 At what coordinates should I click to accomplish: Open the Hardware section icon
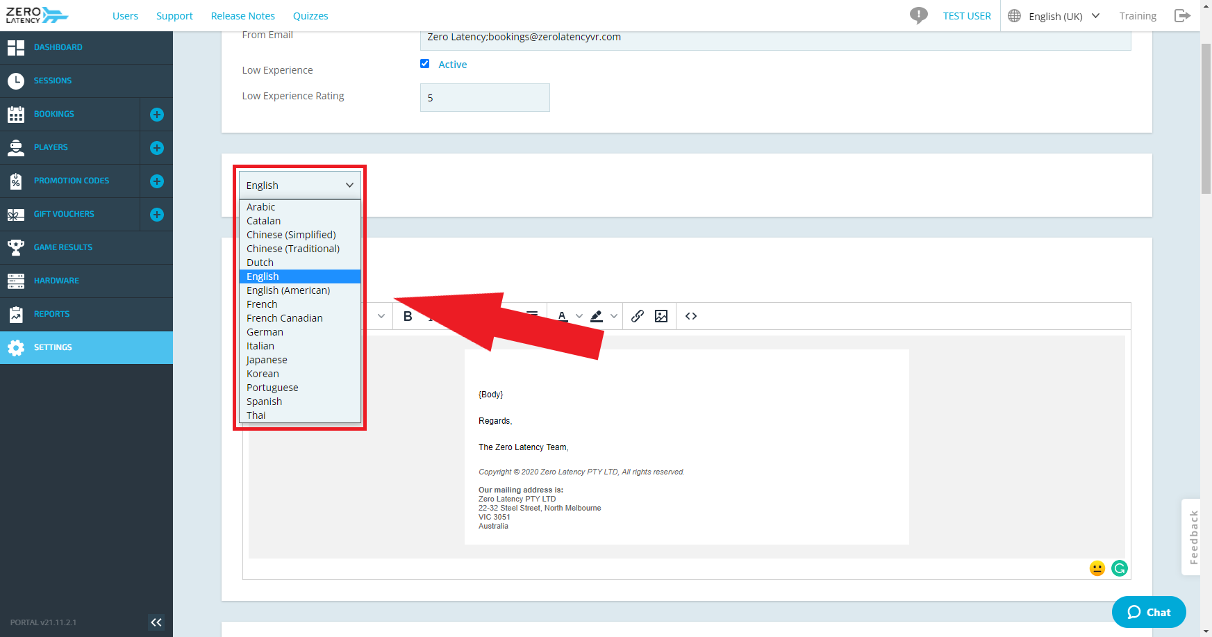coord(16,281)
